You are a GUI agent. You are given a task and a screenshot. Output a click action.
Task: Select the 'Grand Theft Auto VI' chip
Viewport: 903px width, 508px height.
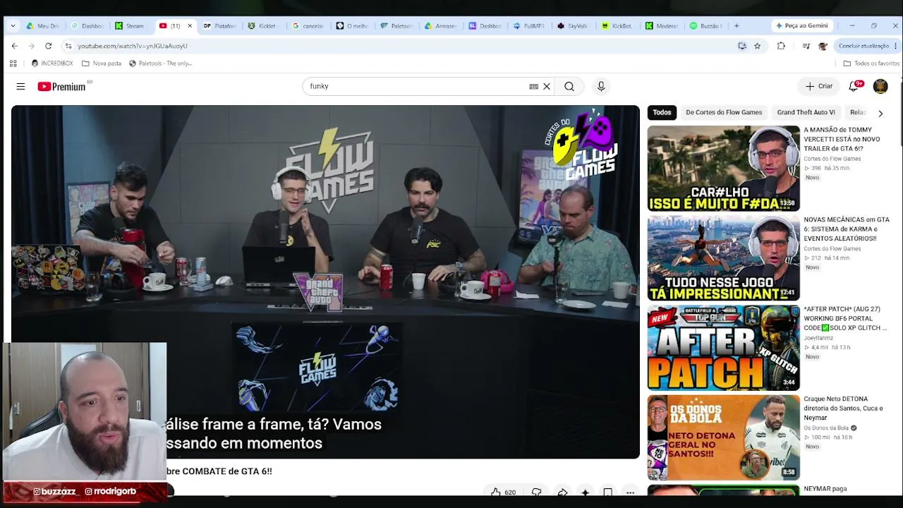pyautogui.click(x=806, y=112)
